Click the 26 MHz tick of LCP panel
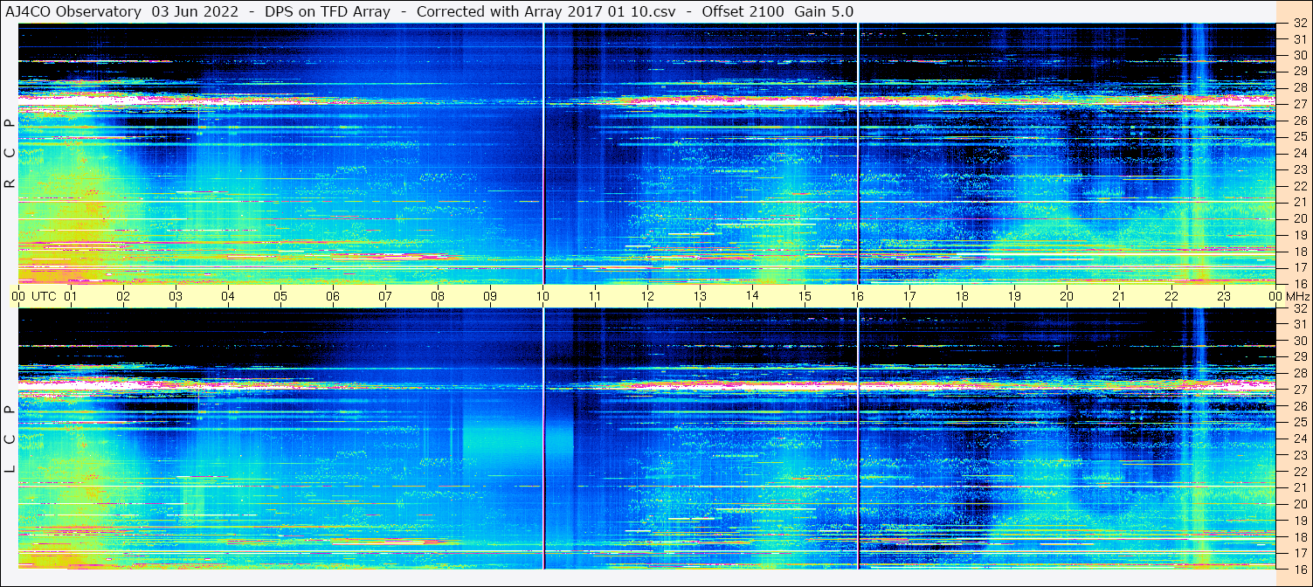 (x=1299, y=406)
